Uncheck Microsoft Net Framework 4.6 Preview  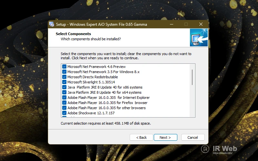click(x=64, y=67)
